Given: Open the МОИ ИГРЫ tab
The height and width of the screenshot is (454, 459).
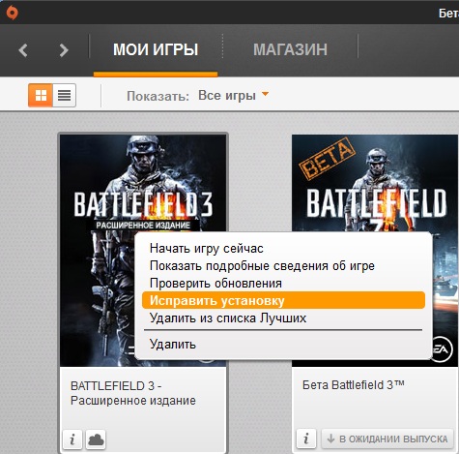Looking at the screenshot, I should 156,49.
